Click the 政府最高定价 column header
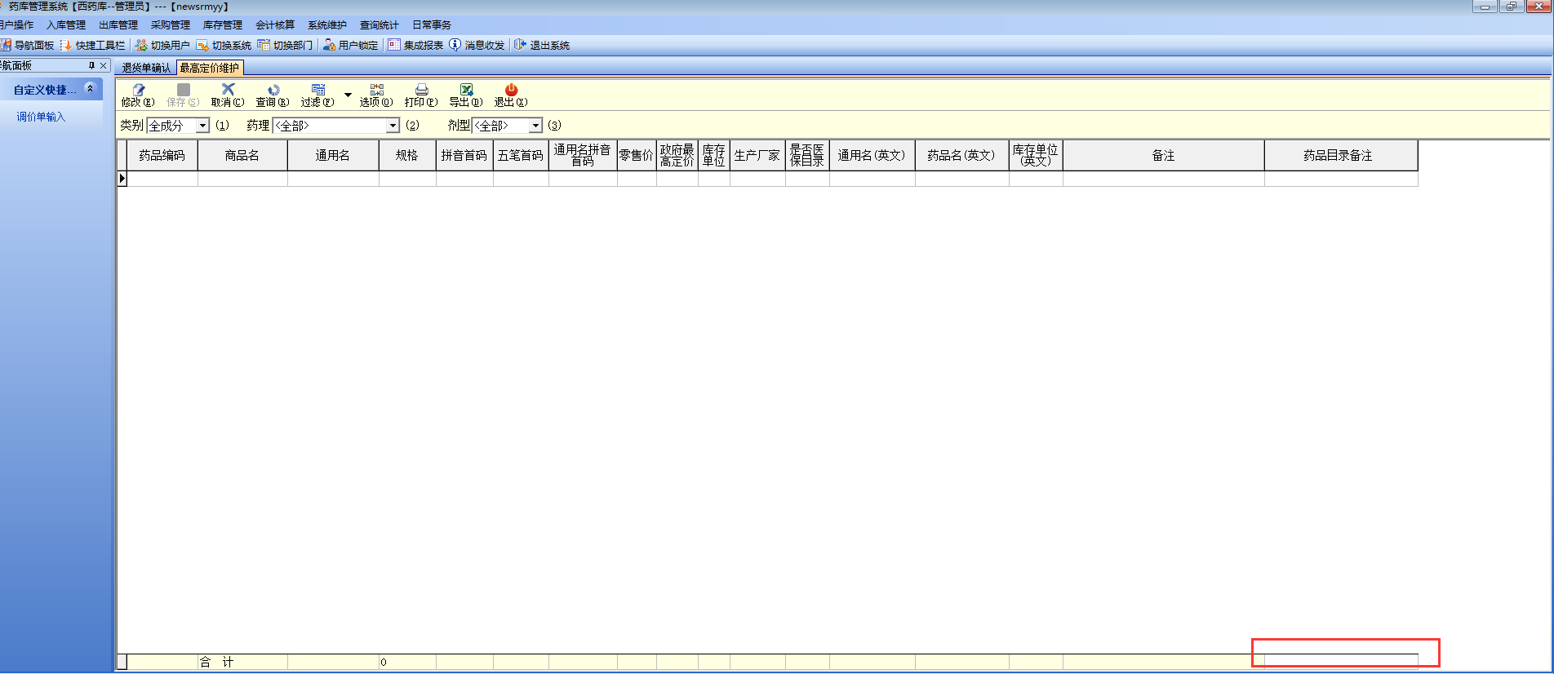Viewport: 1554px width, 674px height. click(x=677, y=155)
